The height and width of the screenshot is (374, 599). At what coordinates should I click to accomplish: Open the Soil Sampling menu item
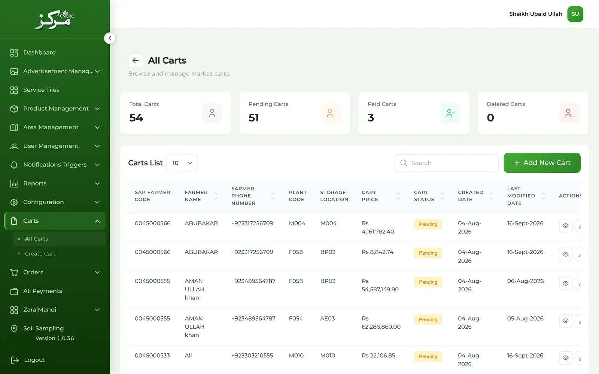tap(55, 329)
